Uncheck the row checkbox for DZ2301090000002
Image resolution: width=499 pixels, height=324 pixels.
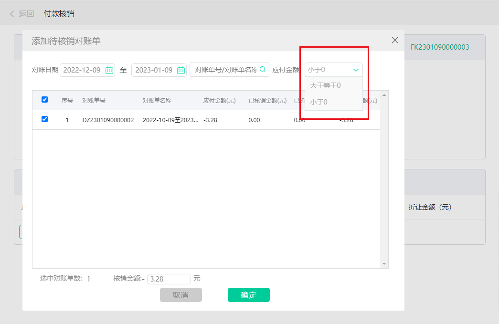[44, 119]
